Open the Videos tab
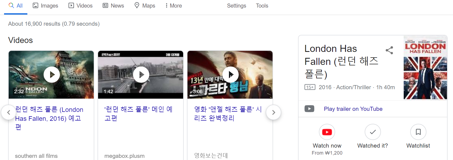This screenshot has height=160, width=453. [80, 6]
